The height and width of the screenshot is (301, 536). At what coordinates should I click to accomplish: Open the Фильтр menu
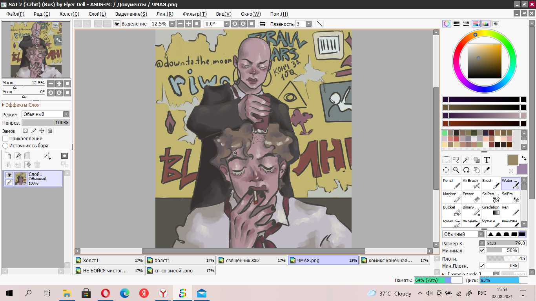(195, 14)
